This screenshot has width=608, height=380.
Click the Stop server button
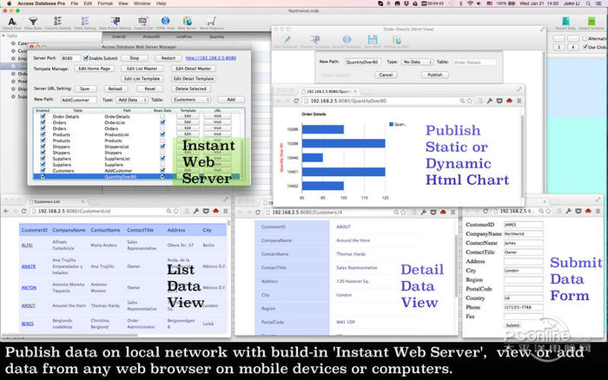134,58
